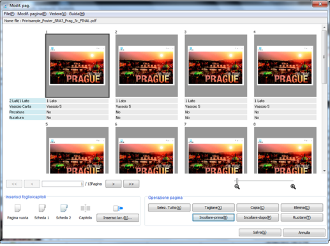
Task: Close the Modif. pag. window
Action: pyautogui.click(x=320, y=4)
